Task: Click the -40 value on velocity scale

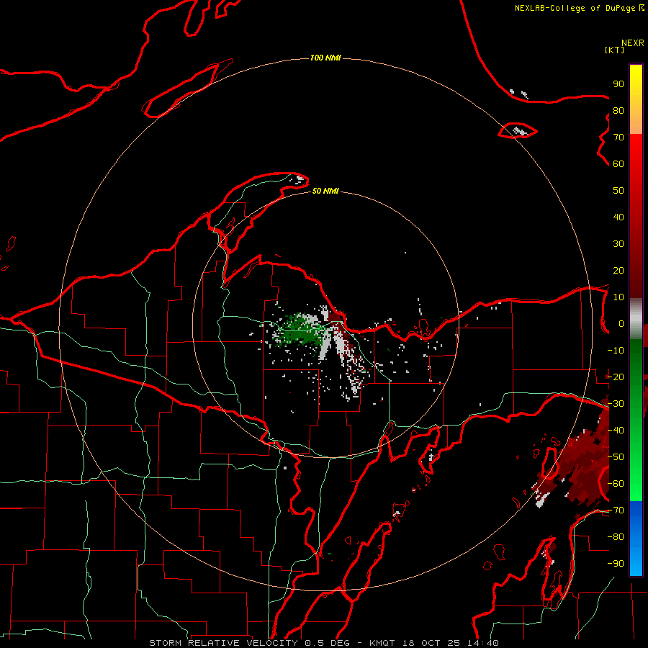Action: 616,431
